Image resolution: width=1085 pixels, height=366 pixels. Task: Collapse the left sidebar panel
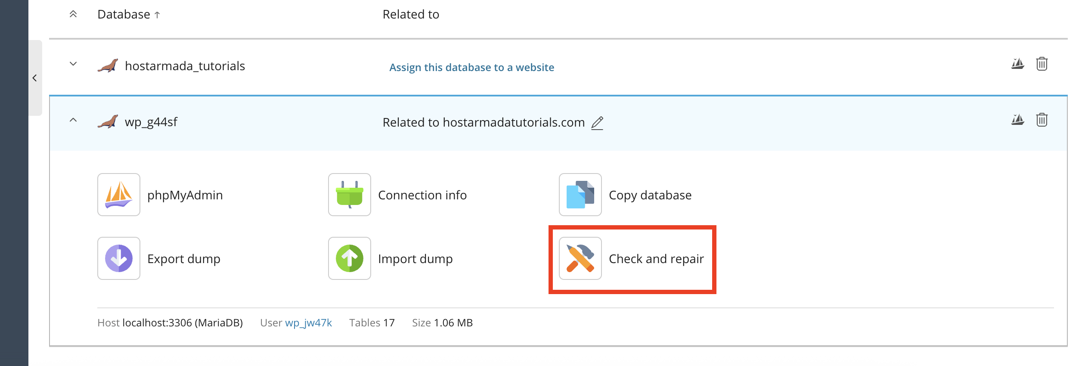click(x=35, y=78)
